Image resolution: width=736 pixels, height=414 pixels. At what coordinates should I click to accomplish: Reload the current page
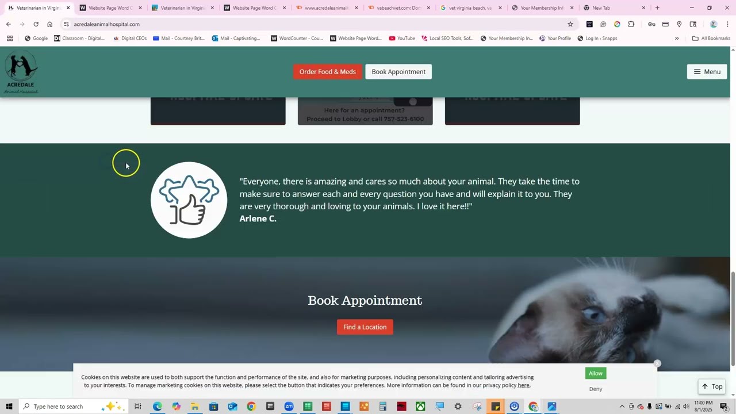(x=36, y=24)
